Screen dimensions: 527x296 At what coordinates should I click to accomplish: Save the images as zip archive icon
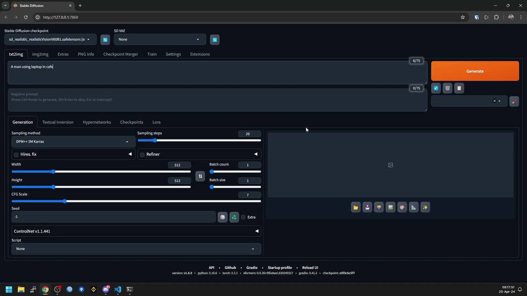coord(379,208)
